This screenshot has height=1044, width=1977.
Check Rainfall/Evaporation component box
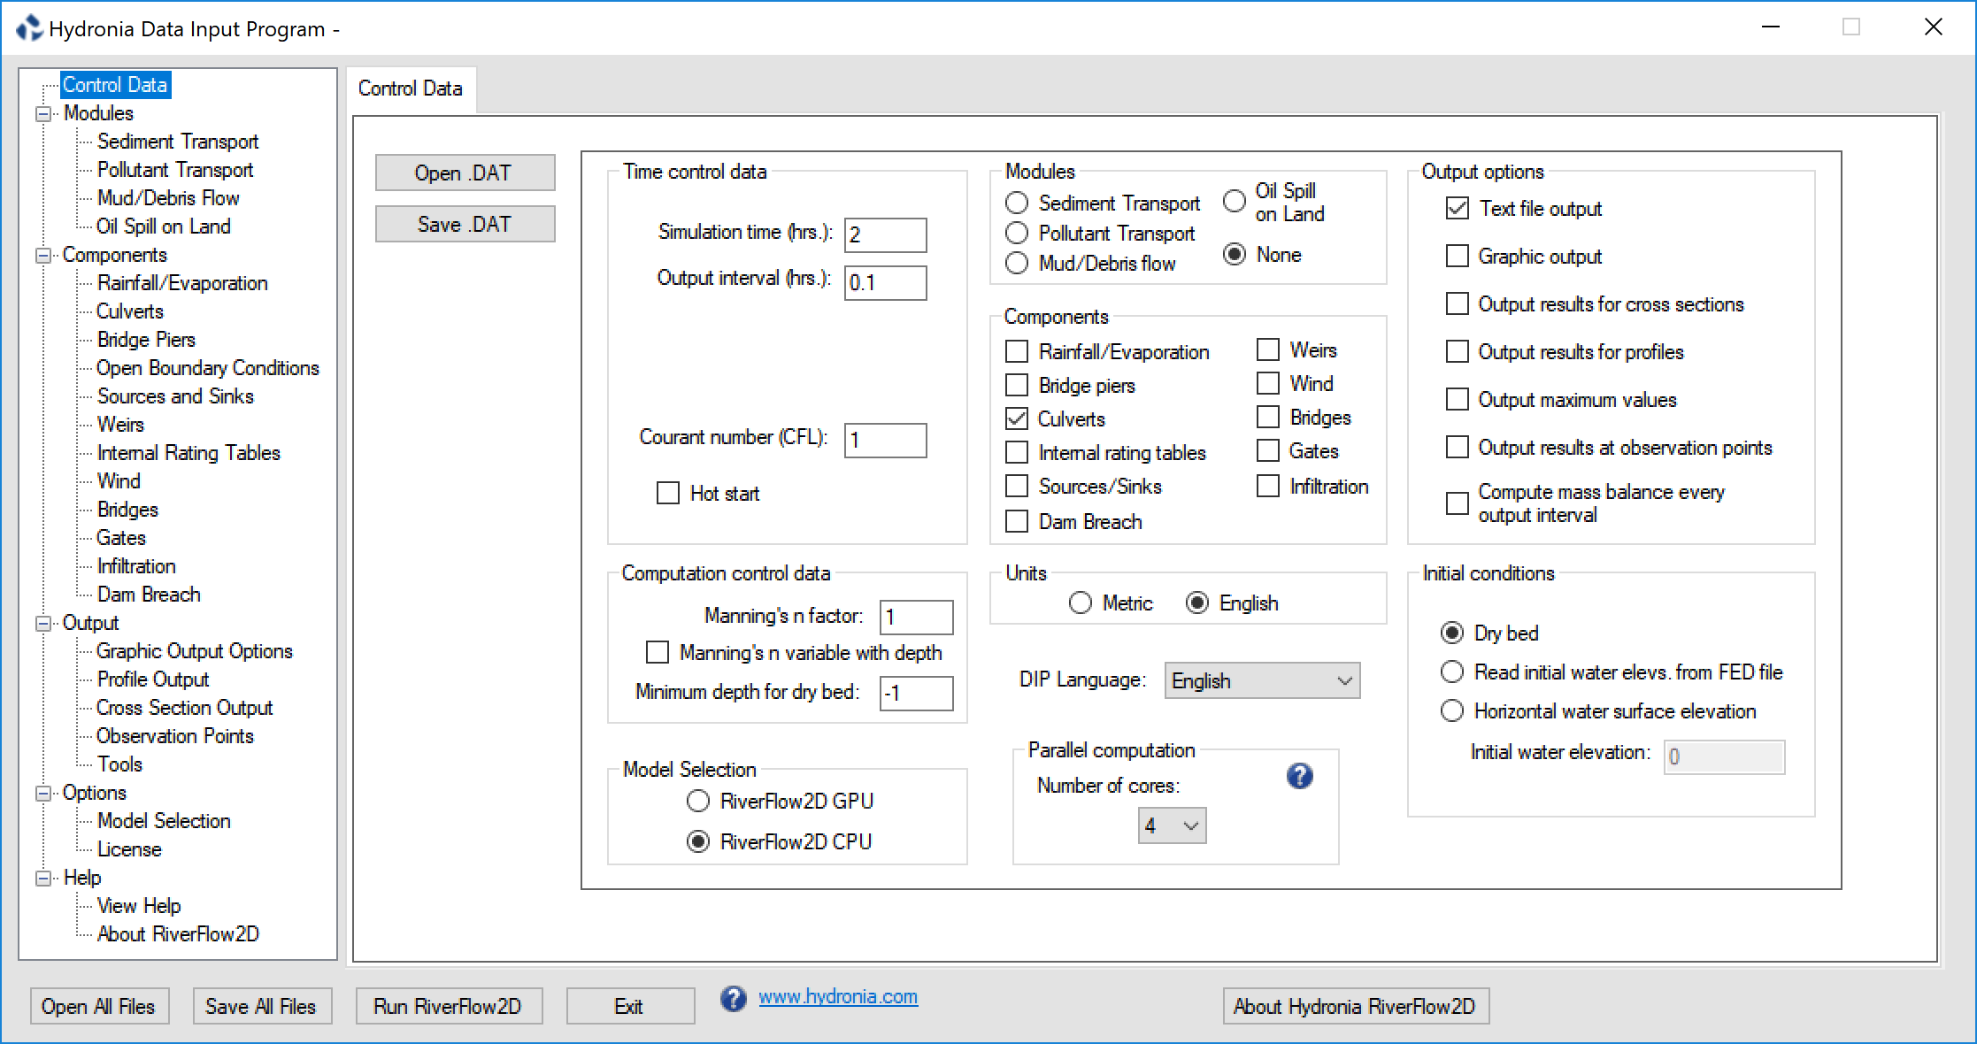[1017, 351]
